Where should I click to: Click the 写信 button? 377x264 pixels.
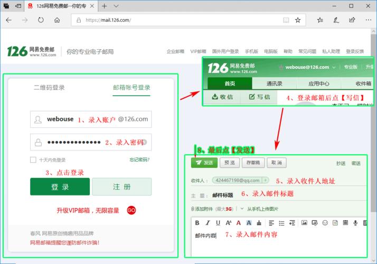(259, 97)
